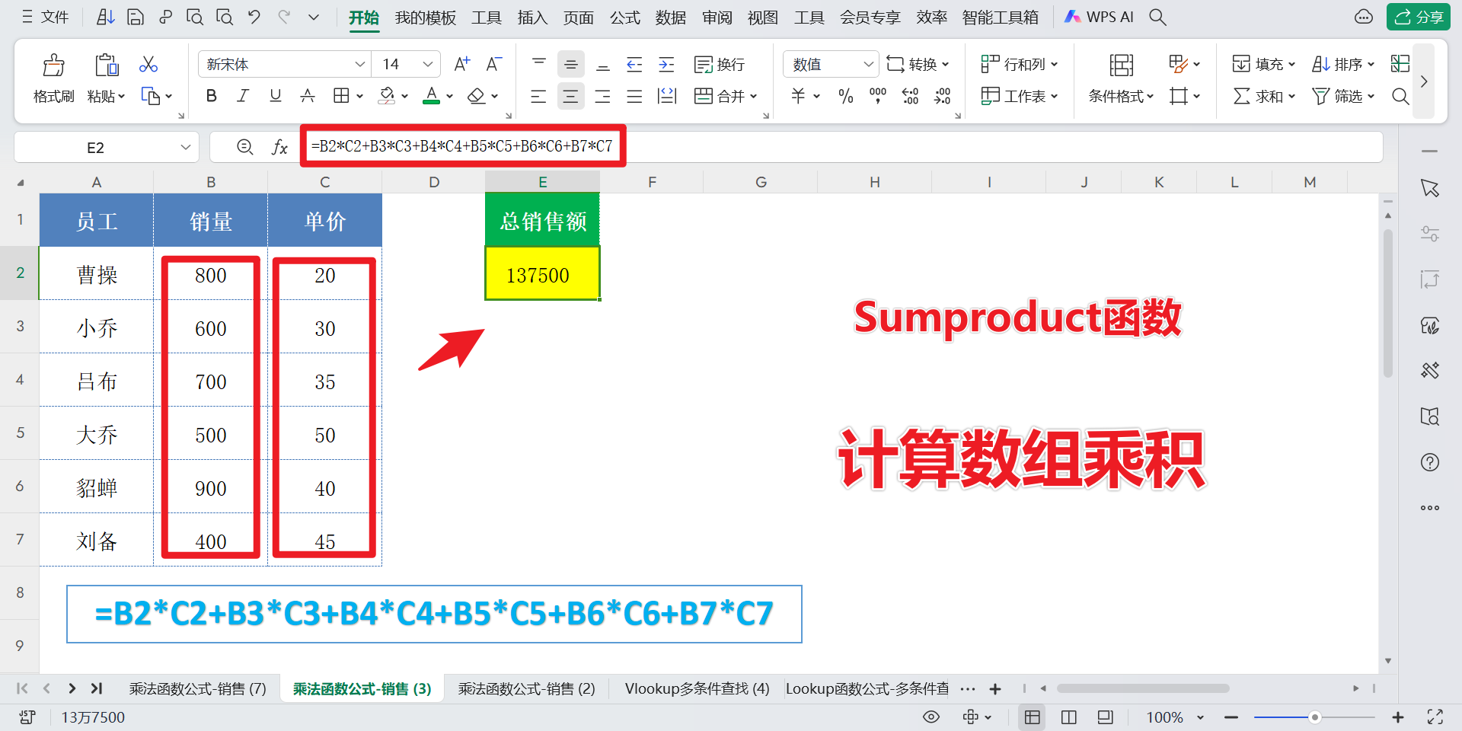Add a new sheet with plus icon
Image resolution: width=1462 pixels, height=731 pixels.
coord(994,689)
